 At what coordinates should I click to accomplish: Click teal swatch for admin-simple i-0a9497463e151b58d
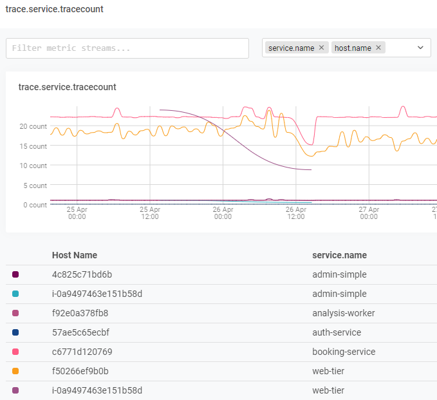point(15,294)
